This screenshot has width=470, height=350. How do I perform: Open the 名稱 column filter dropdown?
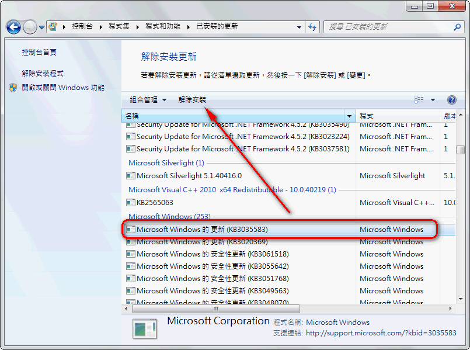tap(350, 116)
